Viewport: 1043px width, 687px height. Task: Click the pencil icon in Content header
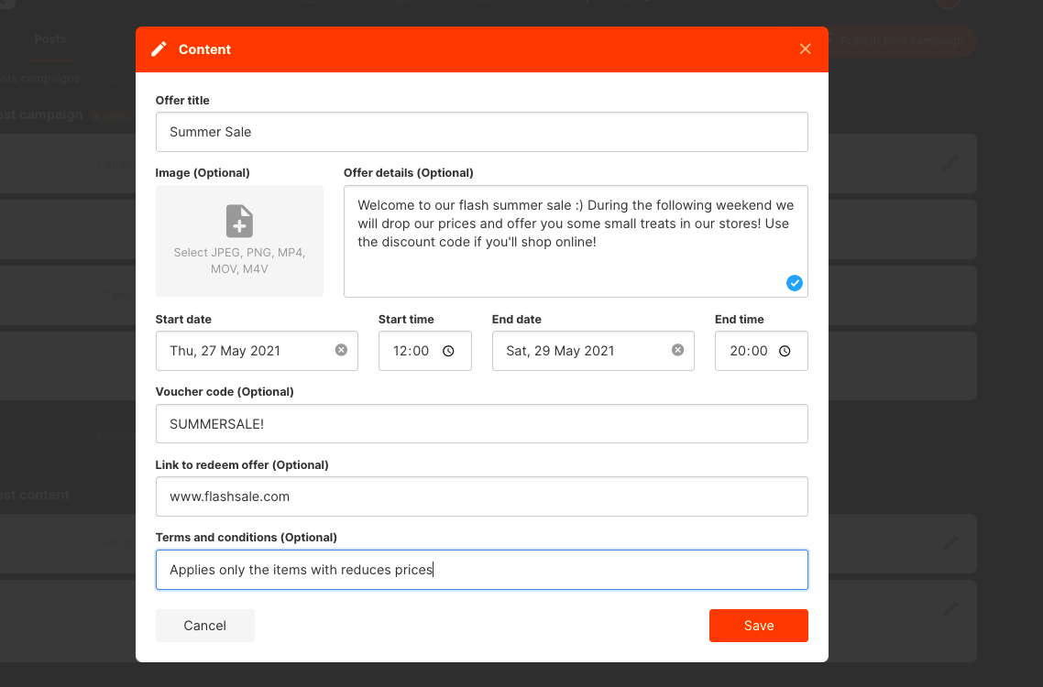(x=159, y=49)
